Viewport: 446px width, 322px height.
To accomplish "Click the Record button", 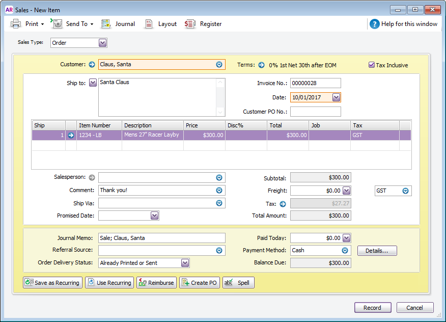I will pos(373,308).
